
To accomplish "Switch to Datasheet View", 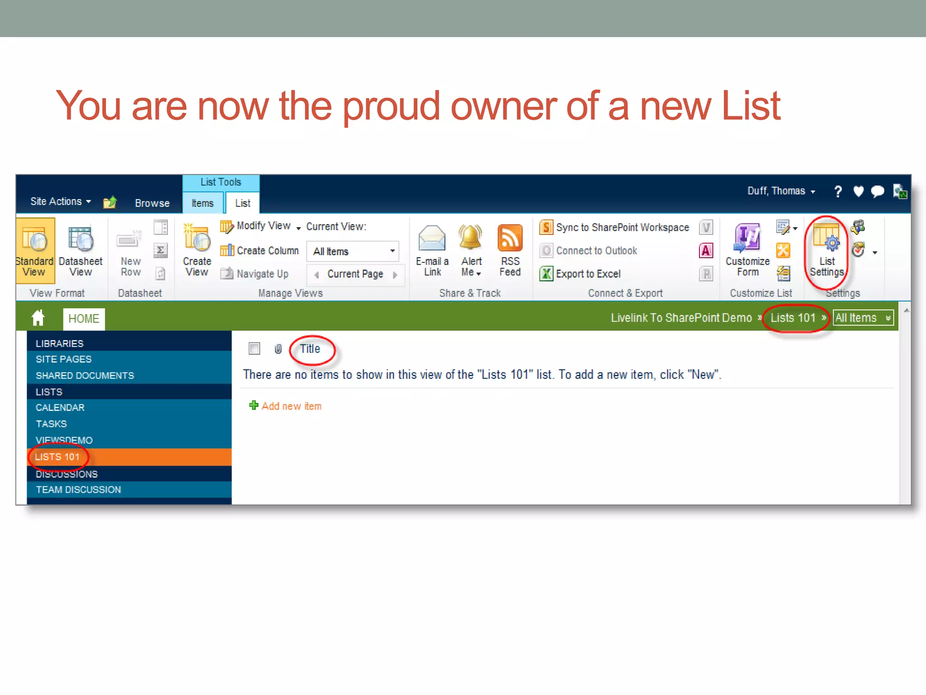I will [x=80, y=251].
